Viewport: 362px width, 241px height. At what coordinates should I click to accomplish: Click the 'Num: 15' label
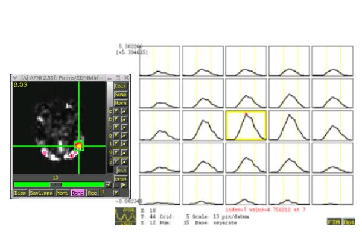tap(174, 223)
